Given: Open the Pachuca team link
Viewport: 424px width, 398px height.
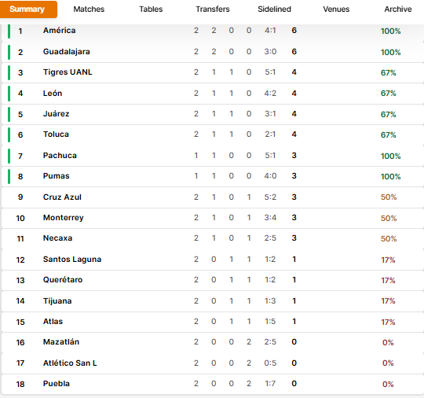Looking at the screenshot, I should pos(60,155).
